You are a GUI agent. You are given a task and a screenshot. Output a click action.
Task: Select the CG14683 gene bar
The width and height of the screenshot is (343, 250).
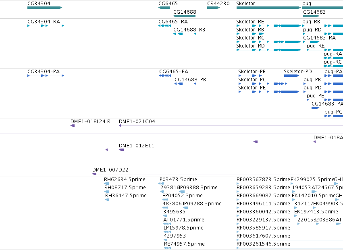(x=311, y=16)
